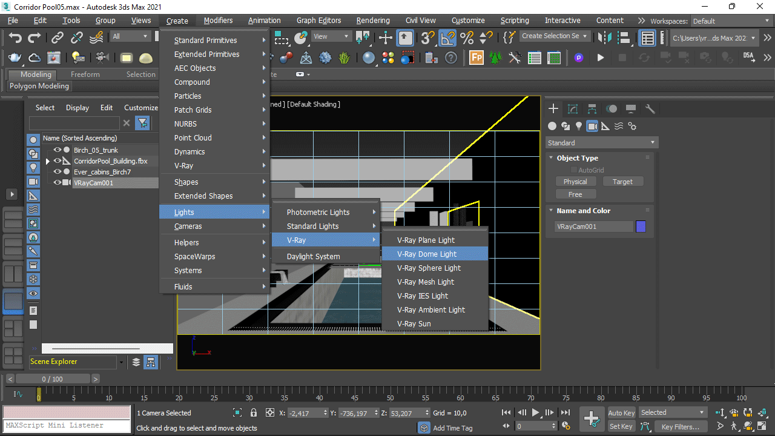Image resolution: width=775 pixels, height=436 pixels.
Task: Select the Geometry category icon
Action: click(552, 126)
